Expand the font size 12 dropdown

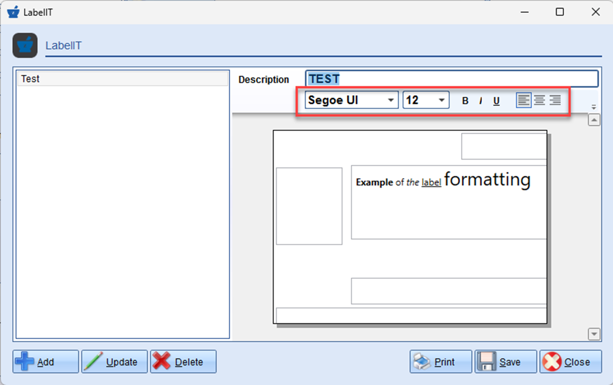coord(441,100)
